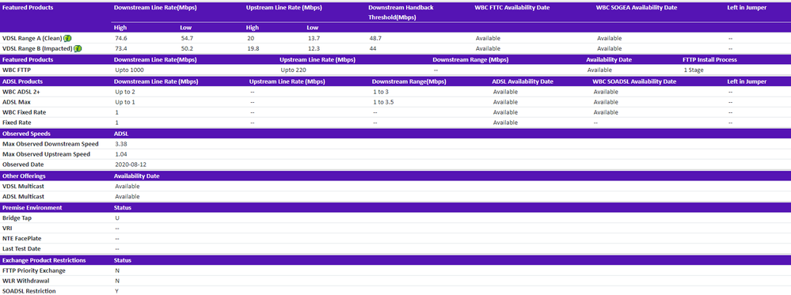Click Available under WBC FTTC for VDSL Range A

click(x=488, y=38)
